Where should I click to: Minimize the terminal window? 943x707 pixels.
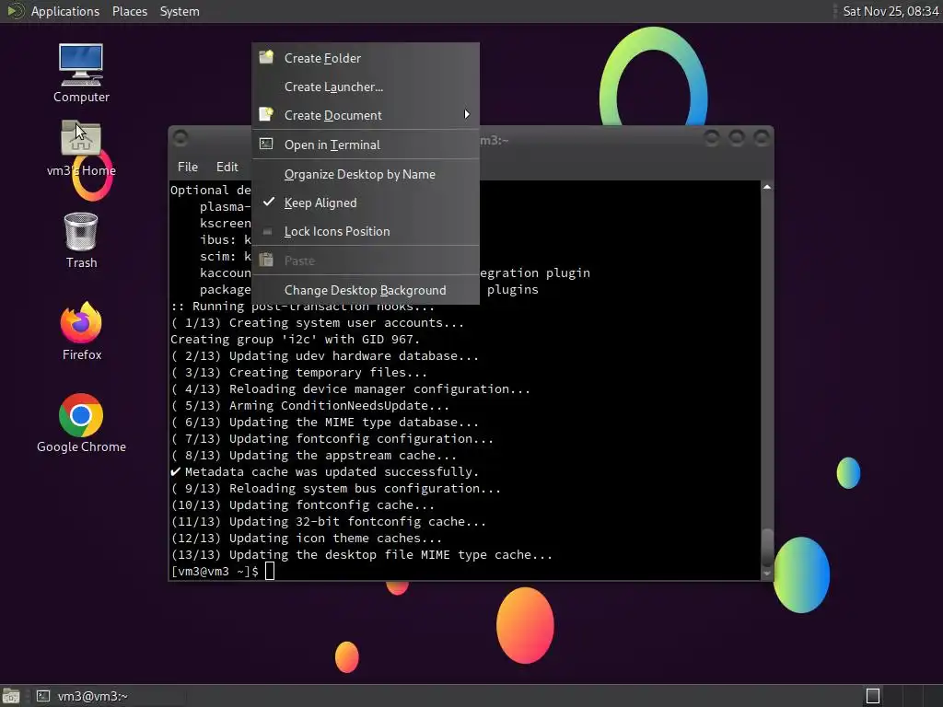click(712, 138)
